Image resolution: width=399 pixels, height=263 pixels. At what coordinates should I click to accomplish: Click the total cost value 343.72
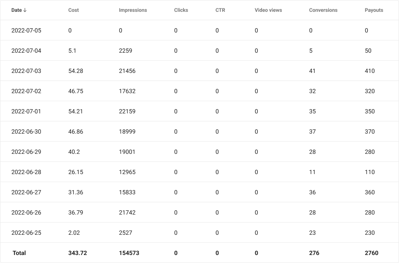coord(78,253)
